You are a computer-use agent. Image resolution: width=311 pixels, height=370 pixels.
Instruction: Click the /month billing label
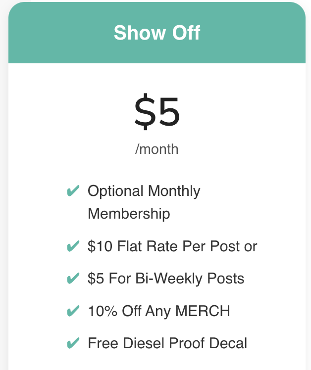[156, 149]
